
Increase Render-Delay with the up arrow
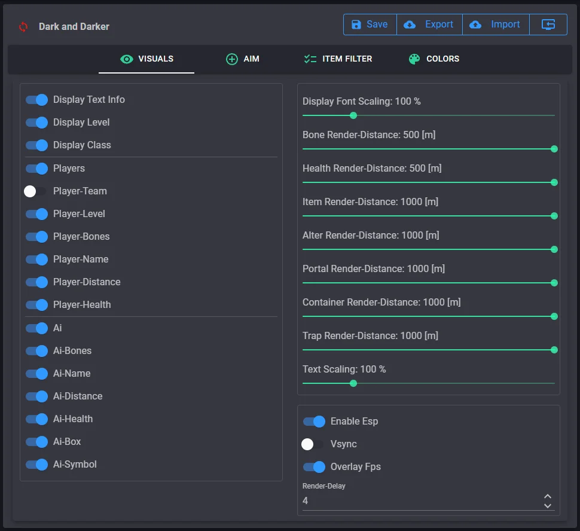click(547, 496)
